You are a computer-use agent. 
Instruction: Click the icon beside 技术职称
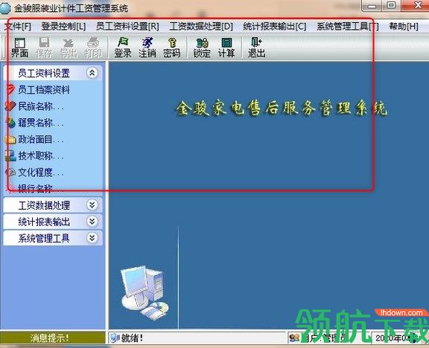[x=10, y=156]
